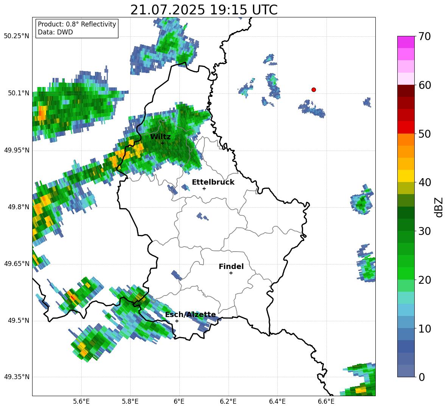The height and width of the screenshot is (409, 448).
Task: Click the orange colorbar segment below 50
Action: coord(406,140)
